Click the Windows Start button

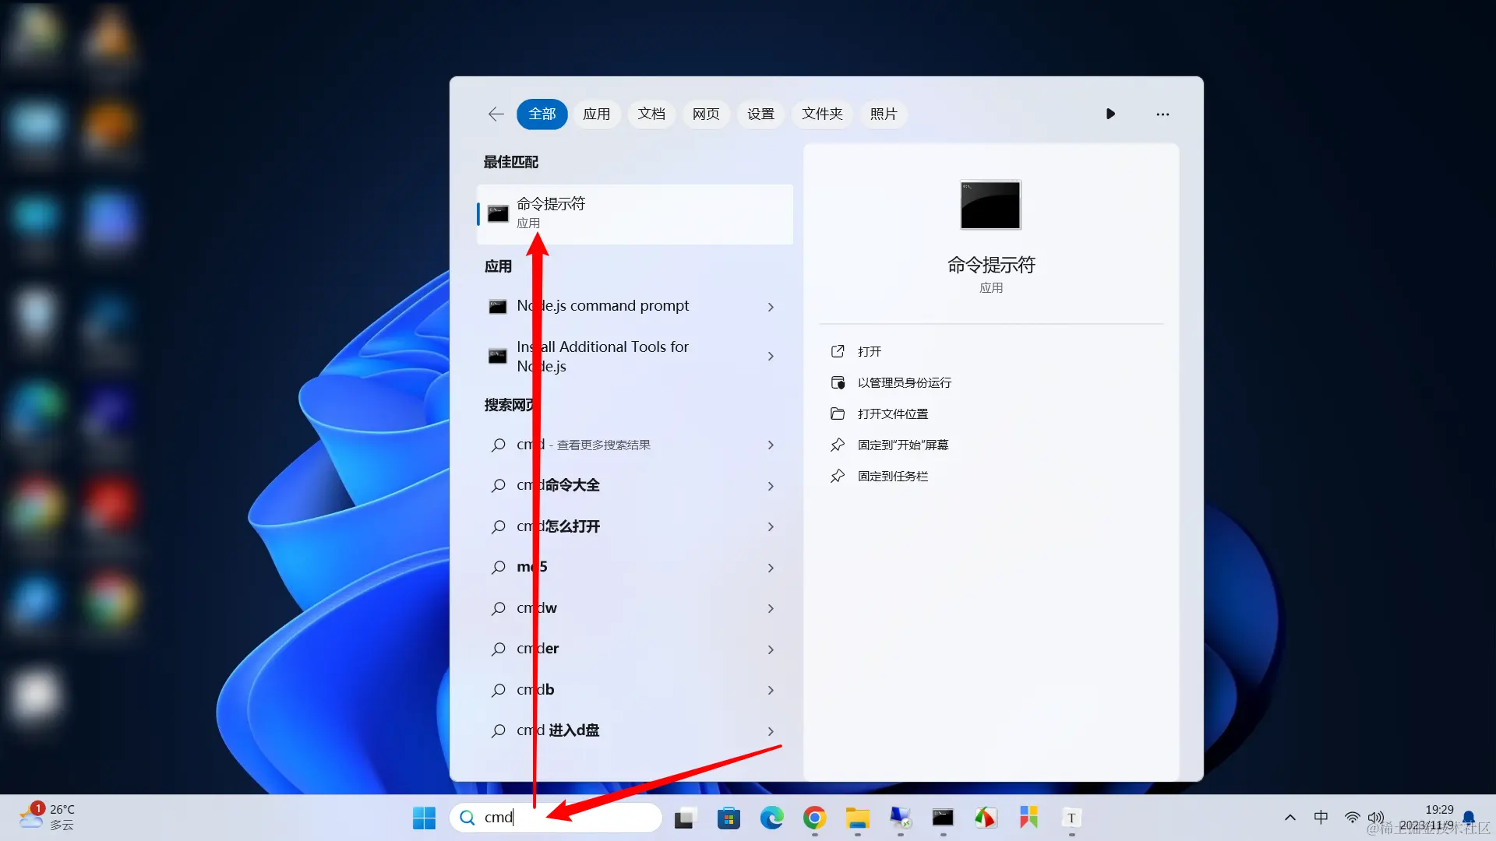(424, 818)
